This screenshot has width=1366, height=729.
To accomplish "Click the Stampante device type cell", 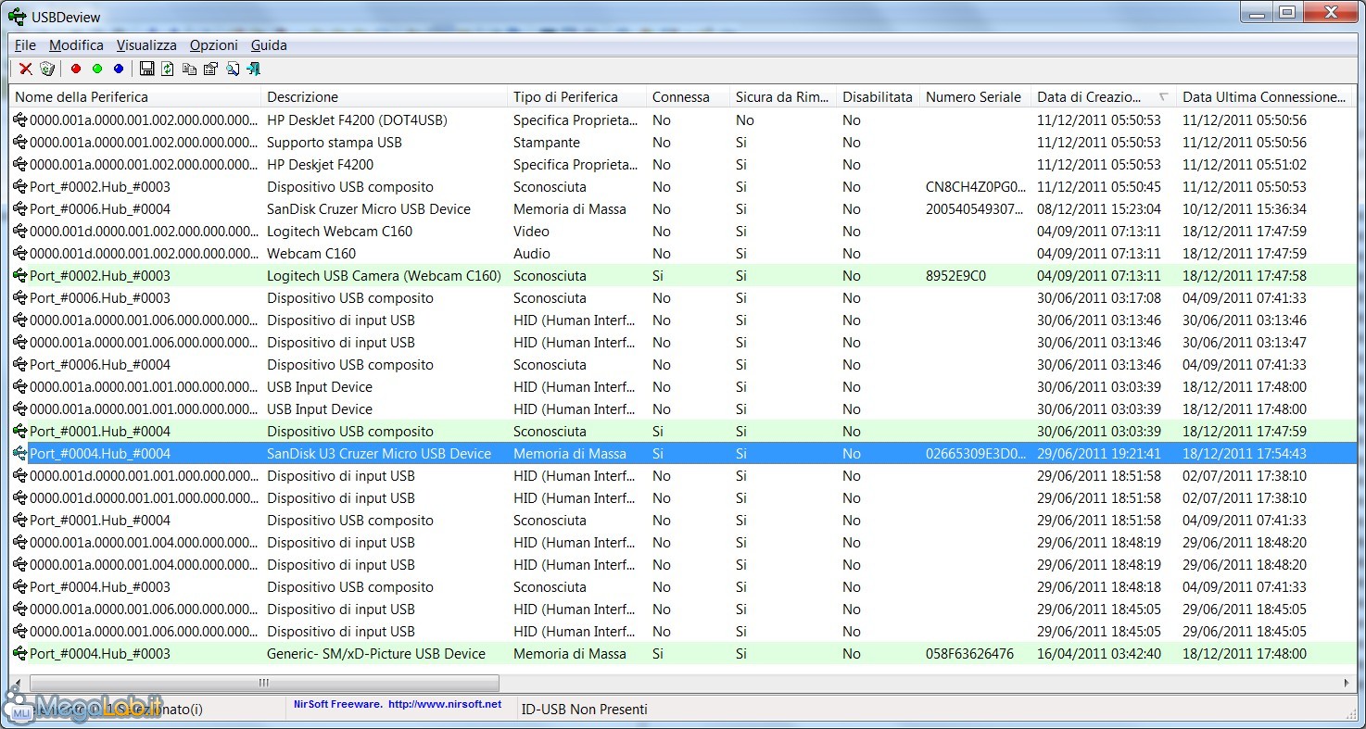I will (547, 142).
